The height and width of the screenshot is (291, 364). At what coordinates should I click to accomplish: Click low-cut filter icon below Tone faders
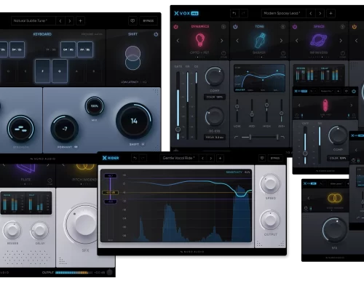[x=236, y=137]
